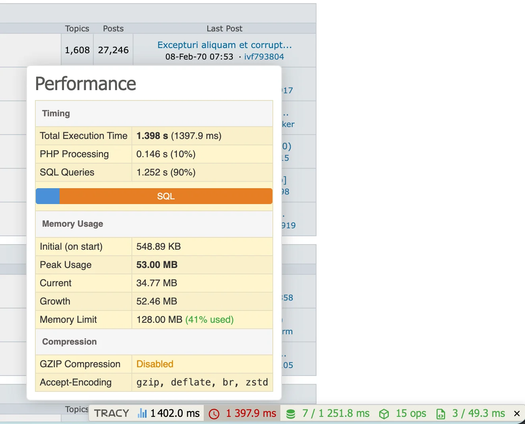The height and width of the screenshot is (424, 525).
Task: Click the file code icon in Tracy bar
Action: (x=441, y=414)
